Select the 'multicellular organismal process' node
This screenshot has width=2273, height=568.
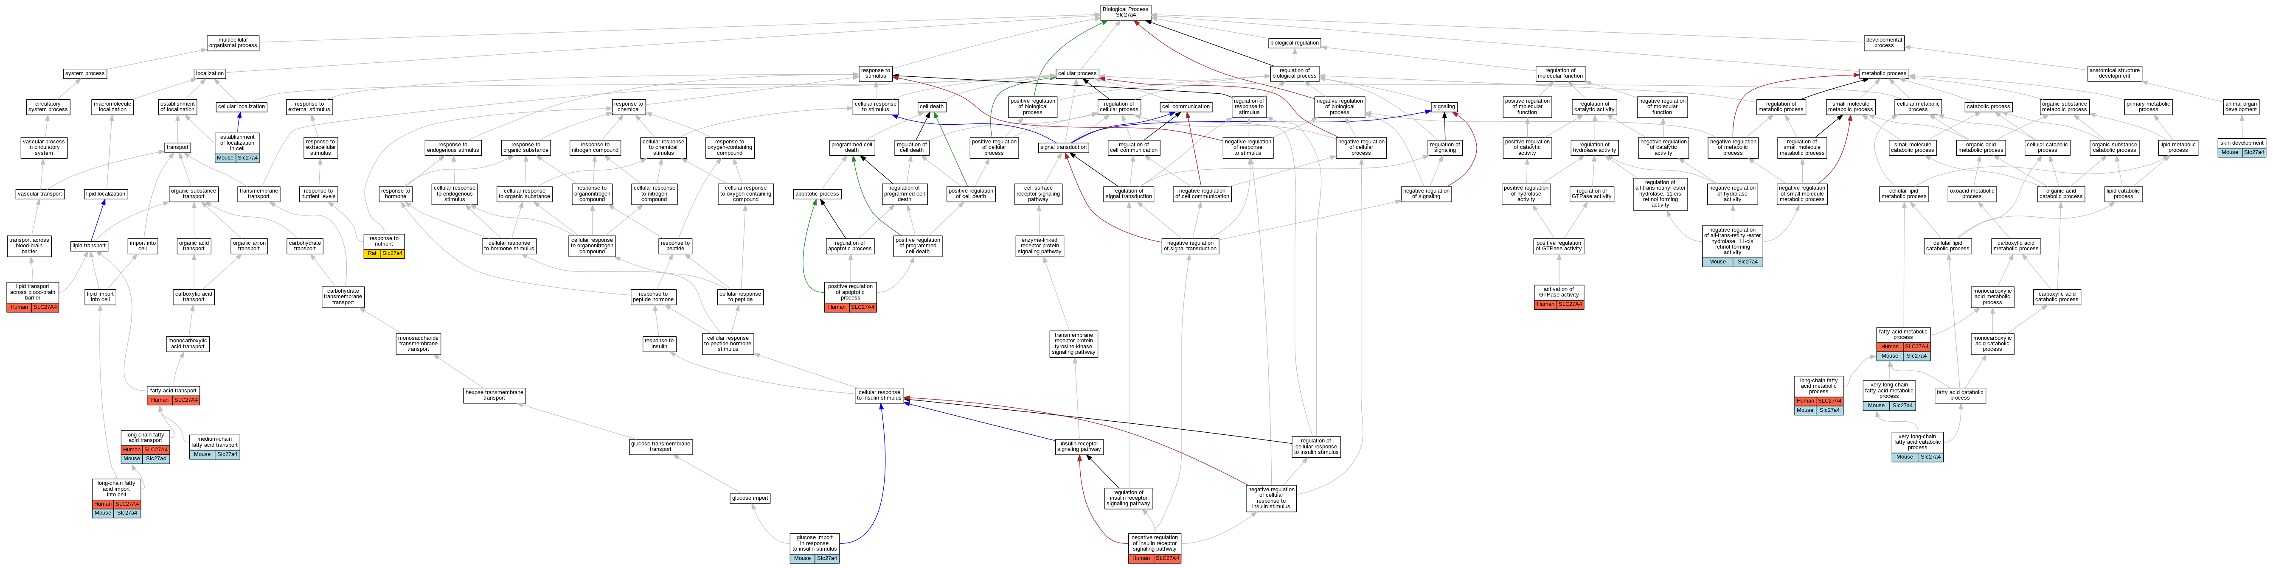click(233, 42)
